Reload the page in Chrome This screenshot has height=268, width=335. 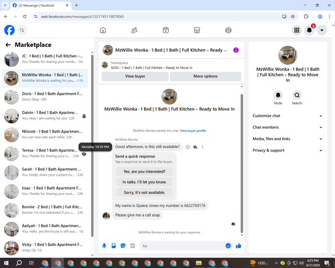(x=25, y=17)
